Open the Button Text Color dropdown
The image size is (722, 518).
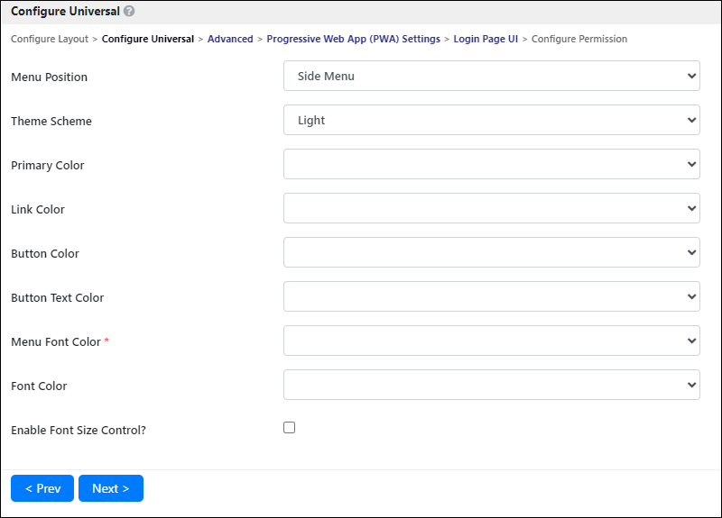pyautogui.click(x=491, y=296)
